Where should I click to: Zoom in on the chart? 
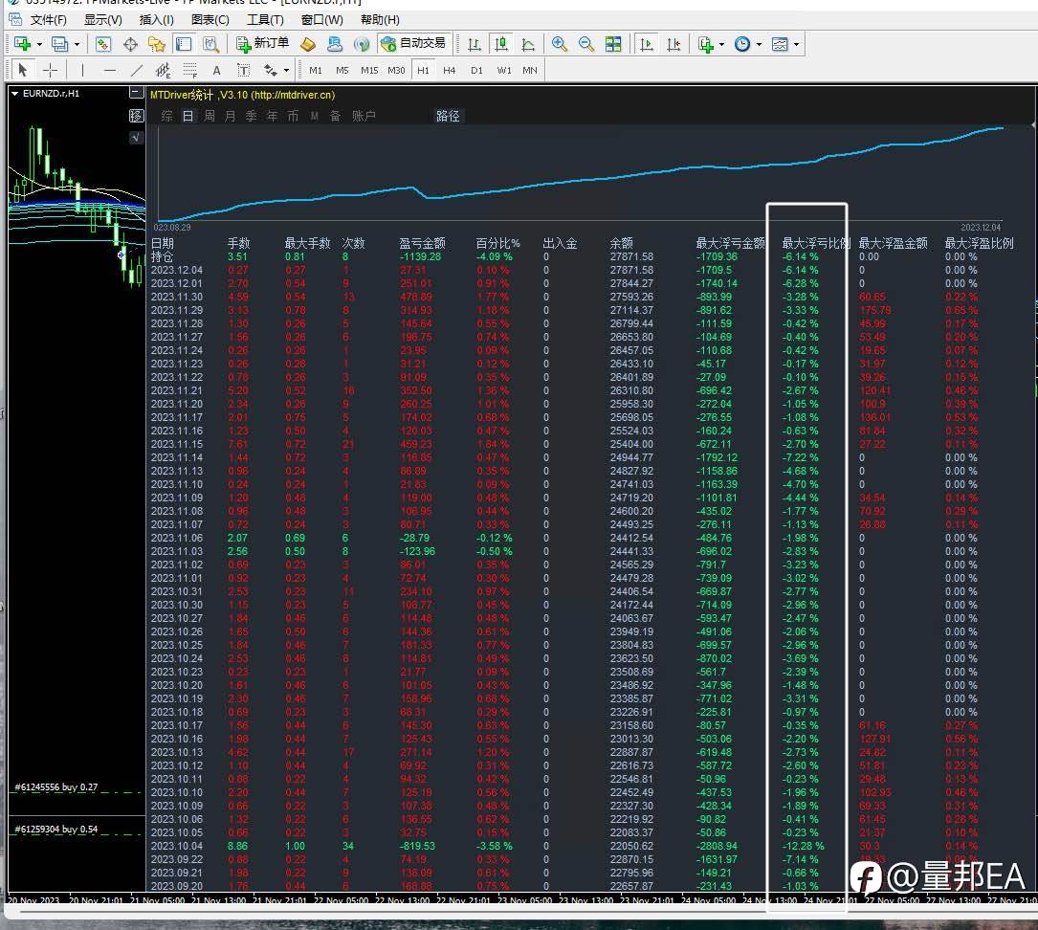560,44
